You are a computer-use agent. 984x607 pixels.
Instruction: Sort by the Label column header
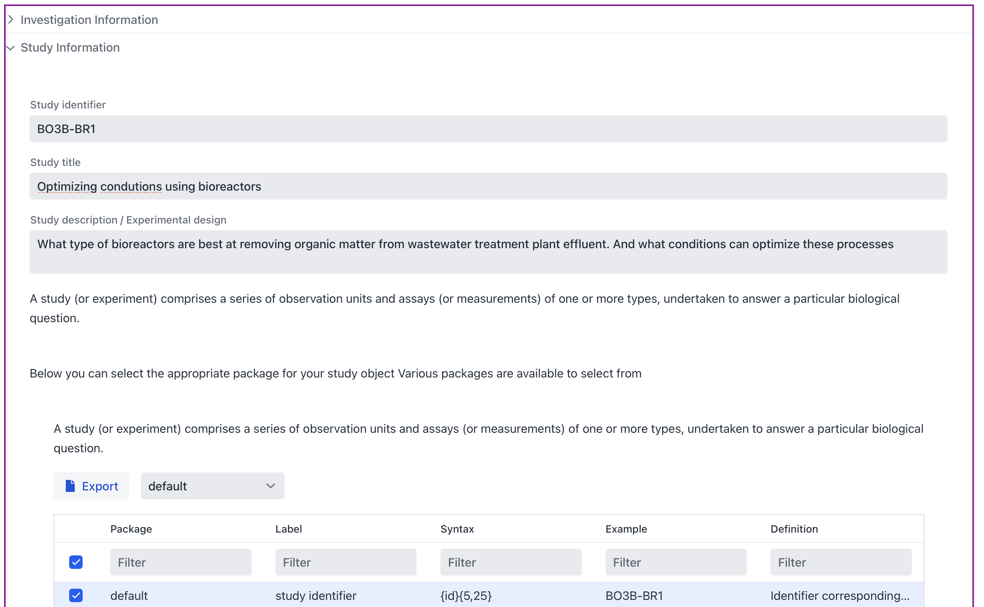(x=288, y=529)
